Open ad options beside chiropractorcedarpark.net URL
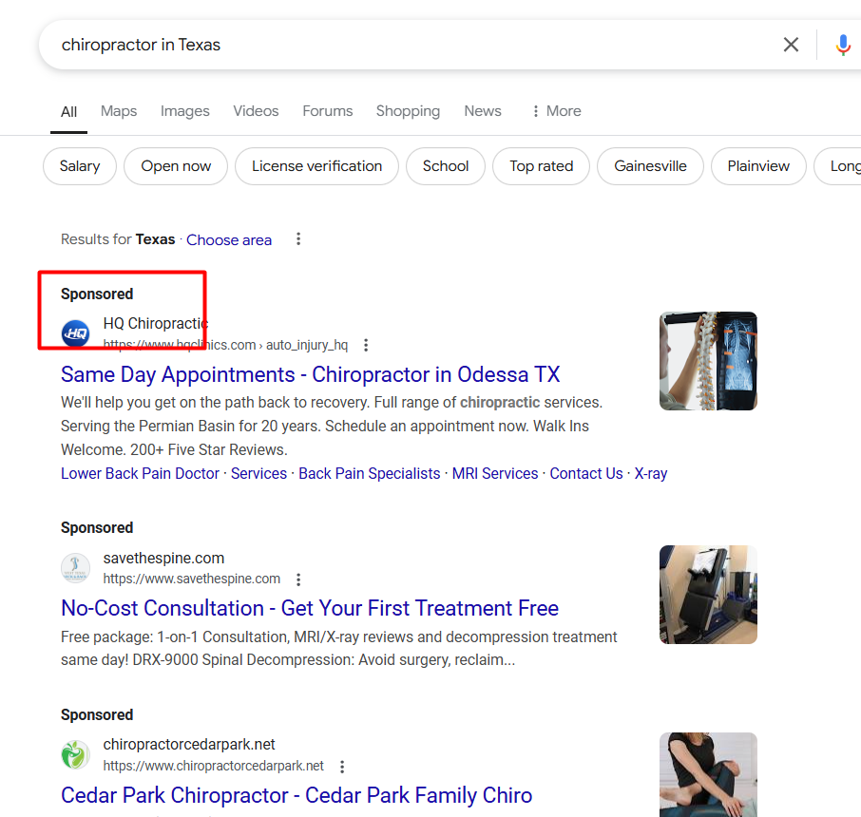The image size is (861, 817). coord(342,767)
